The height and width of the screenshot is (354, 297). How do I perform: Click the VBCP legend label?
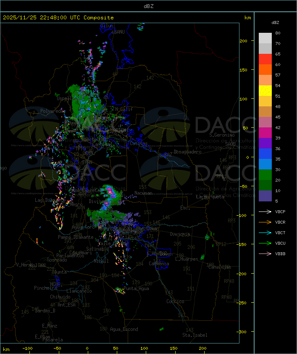(x=280, y=211)
